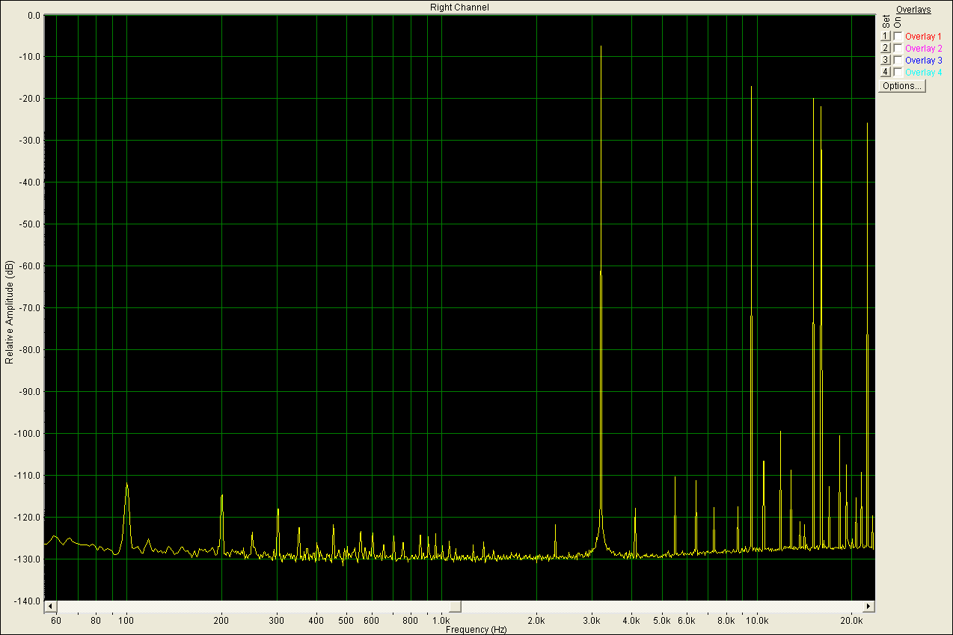Enable the Overlay 2 checkbox
The height and width of the screenshot is (635, 953).
pyautogui.click(x=898, y=48)
